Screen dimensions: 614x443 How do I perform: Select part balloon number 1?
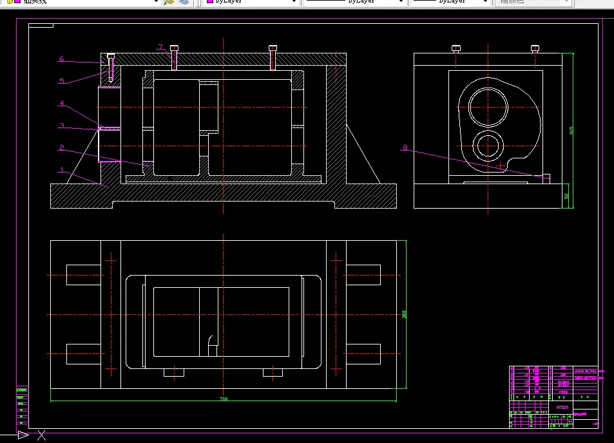pos(62,170)
